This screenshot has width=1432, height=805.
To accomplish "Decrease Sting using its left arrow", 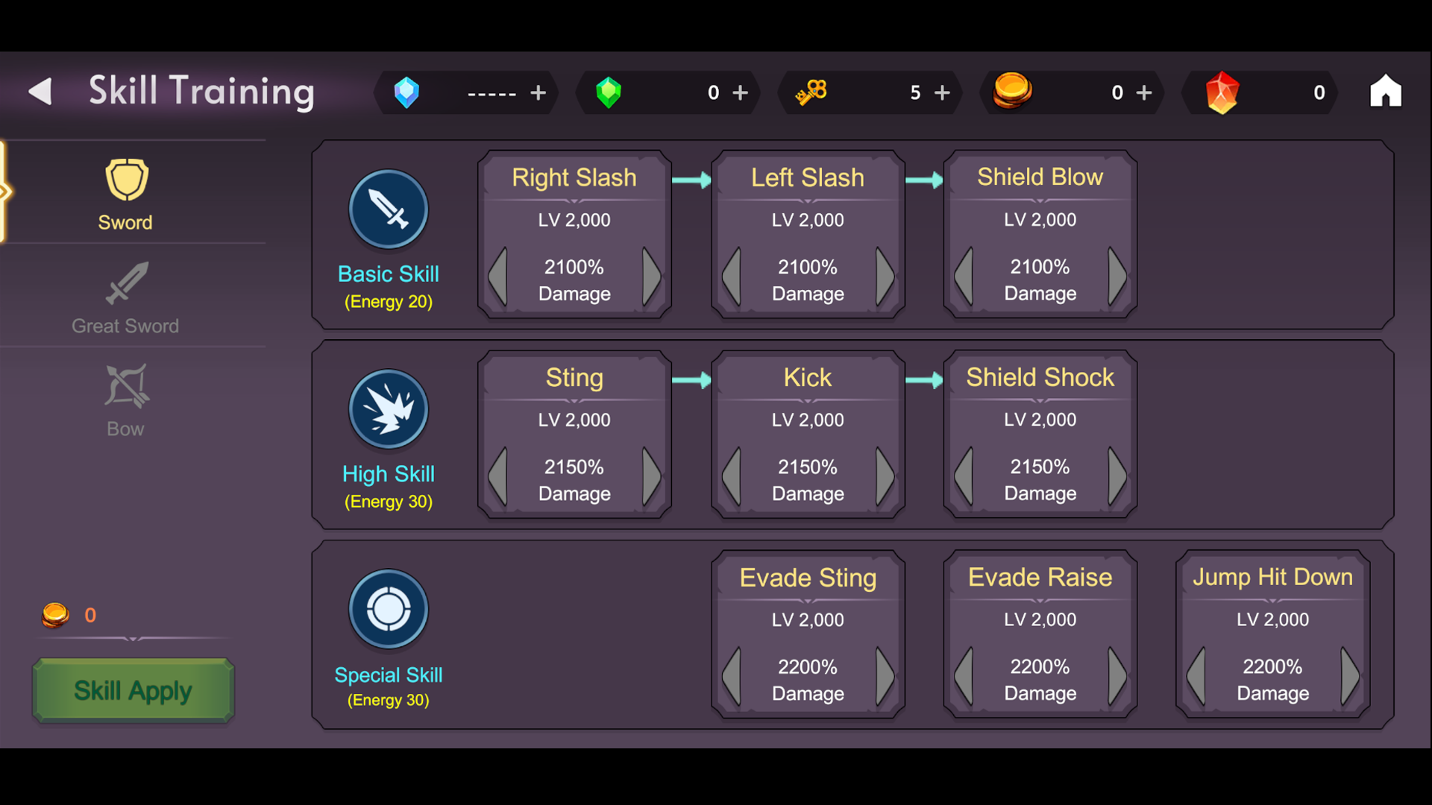I will [x=498, y=477].
